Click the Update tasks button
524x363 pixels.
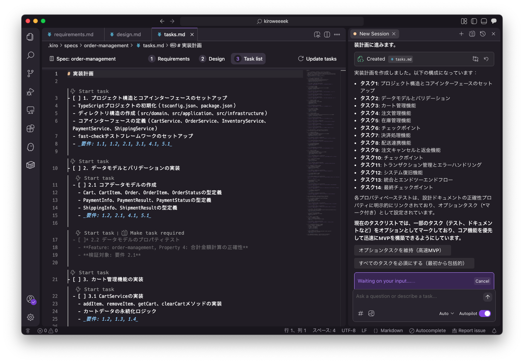317,59
